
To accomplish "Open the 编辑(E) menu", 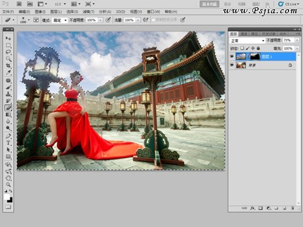I will (24, 12).
